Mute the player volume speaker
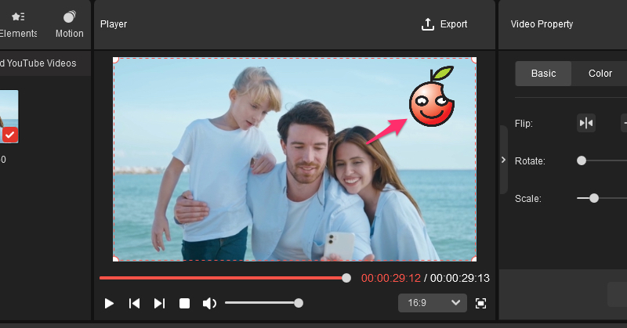This screenshot has width=627, height=328. 209,303
